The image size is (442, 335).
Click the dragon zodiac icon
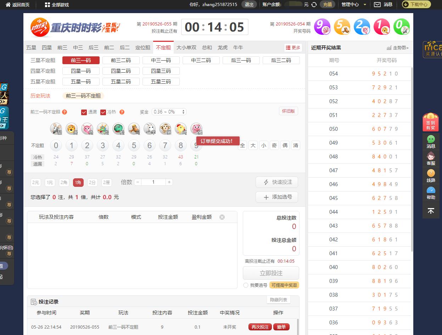pos(103,129)
